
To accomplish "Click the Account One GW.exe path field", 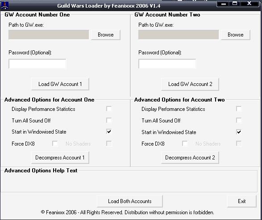I will 49,35.
